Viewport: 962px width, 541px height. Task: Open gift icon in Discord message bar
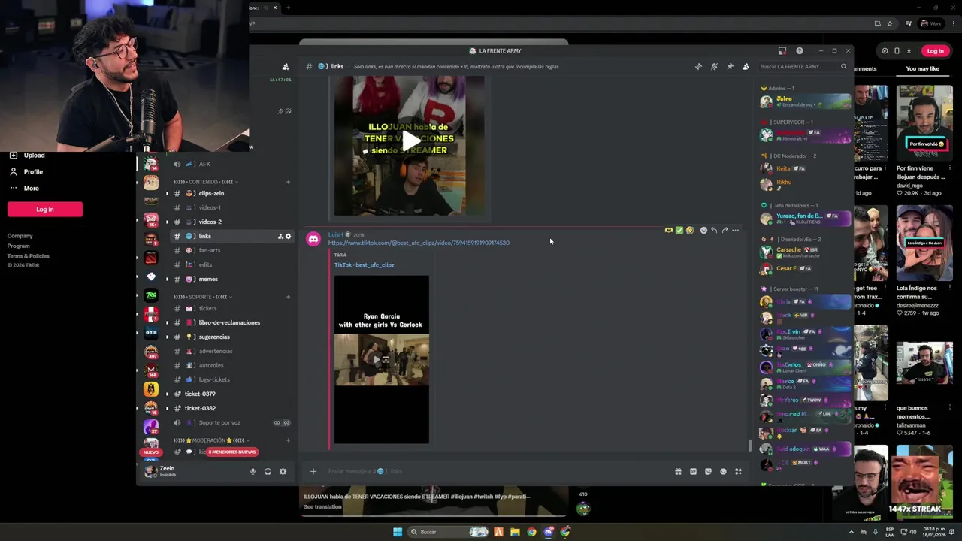pyautogui.click(x=678, y=471)
